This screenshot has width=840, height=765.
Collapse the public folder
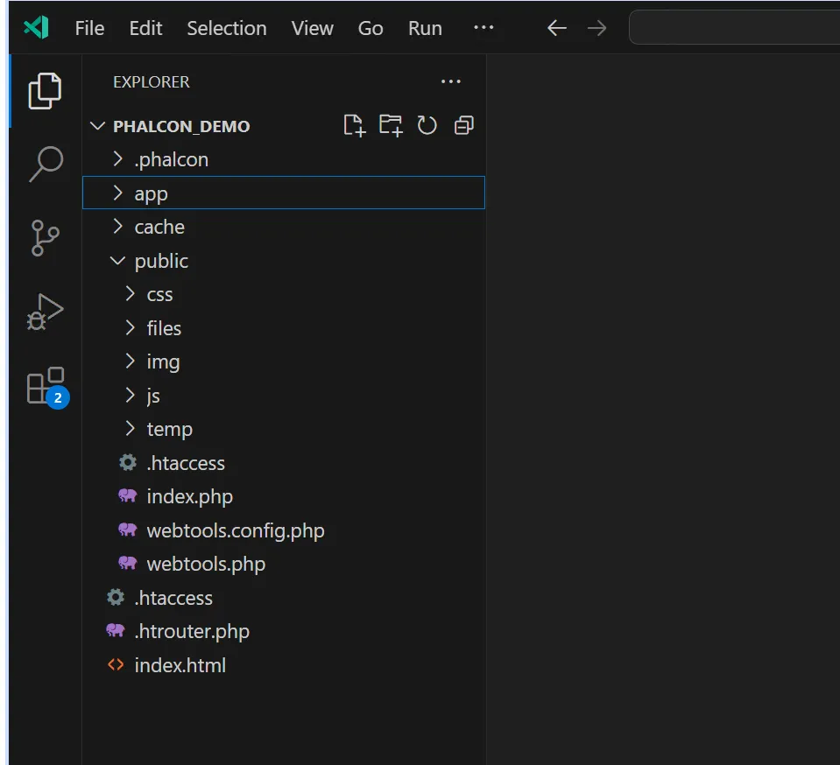(118, 261)
